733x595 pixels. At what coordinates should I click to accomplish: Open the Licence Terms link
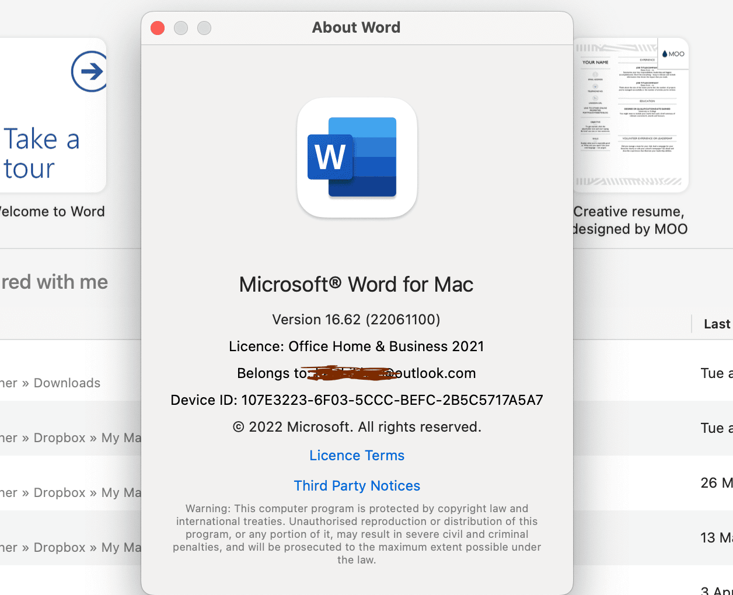tap(357, 456)
